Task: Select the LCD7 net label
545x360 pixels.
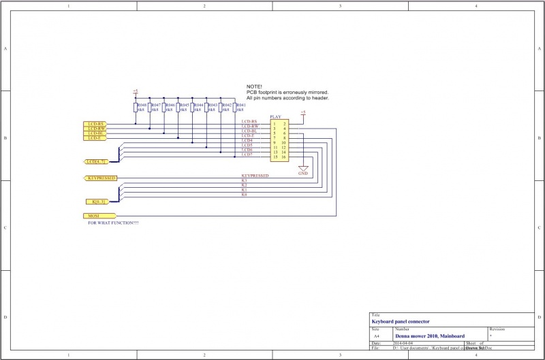Action: (x=247, y=154)
